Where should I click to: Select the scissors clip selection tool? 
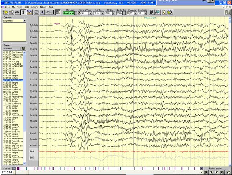58,12
